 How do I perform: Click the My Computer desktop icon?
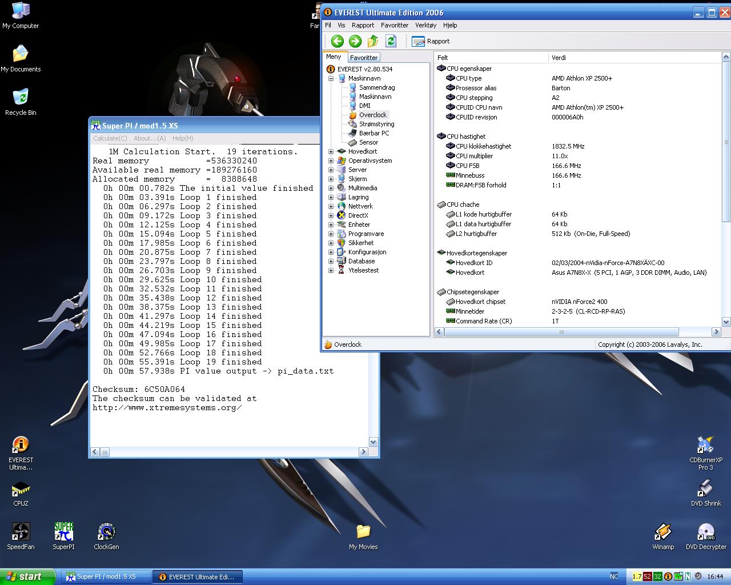21,15
